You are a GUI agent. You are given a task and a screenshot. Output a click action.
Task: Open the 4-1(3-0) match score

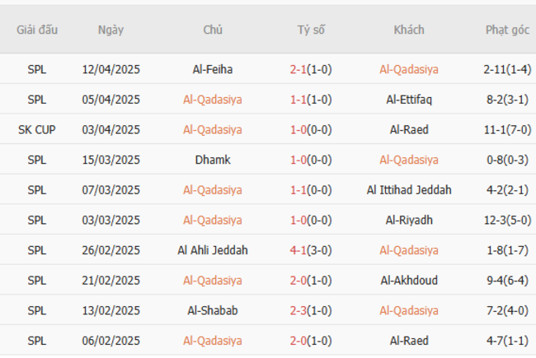311,250
